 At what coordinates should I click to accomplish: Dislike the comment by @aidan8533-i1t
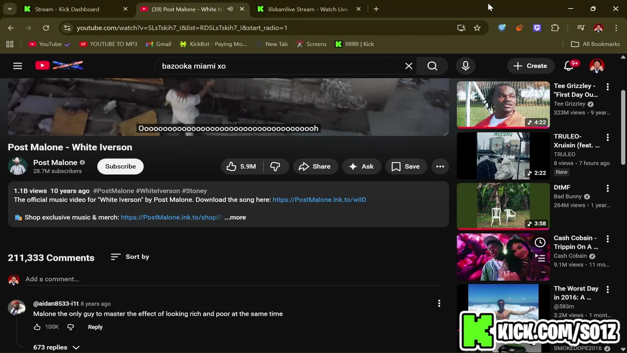tap(71, 327)
